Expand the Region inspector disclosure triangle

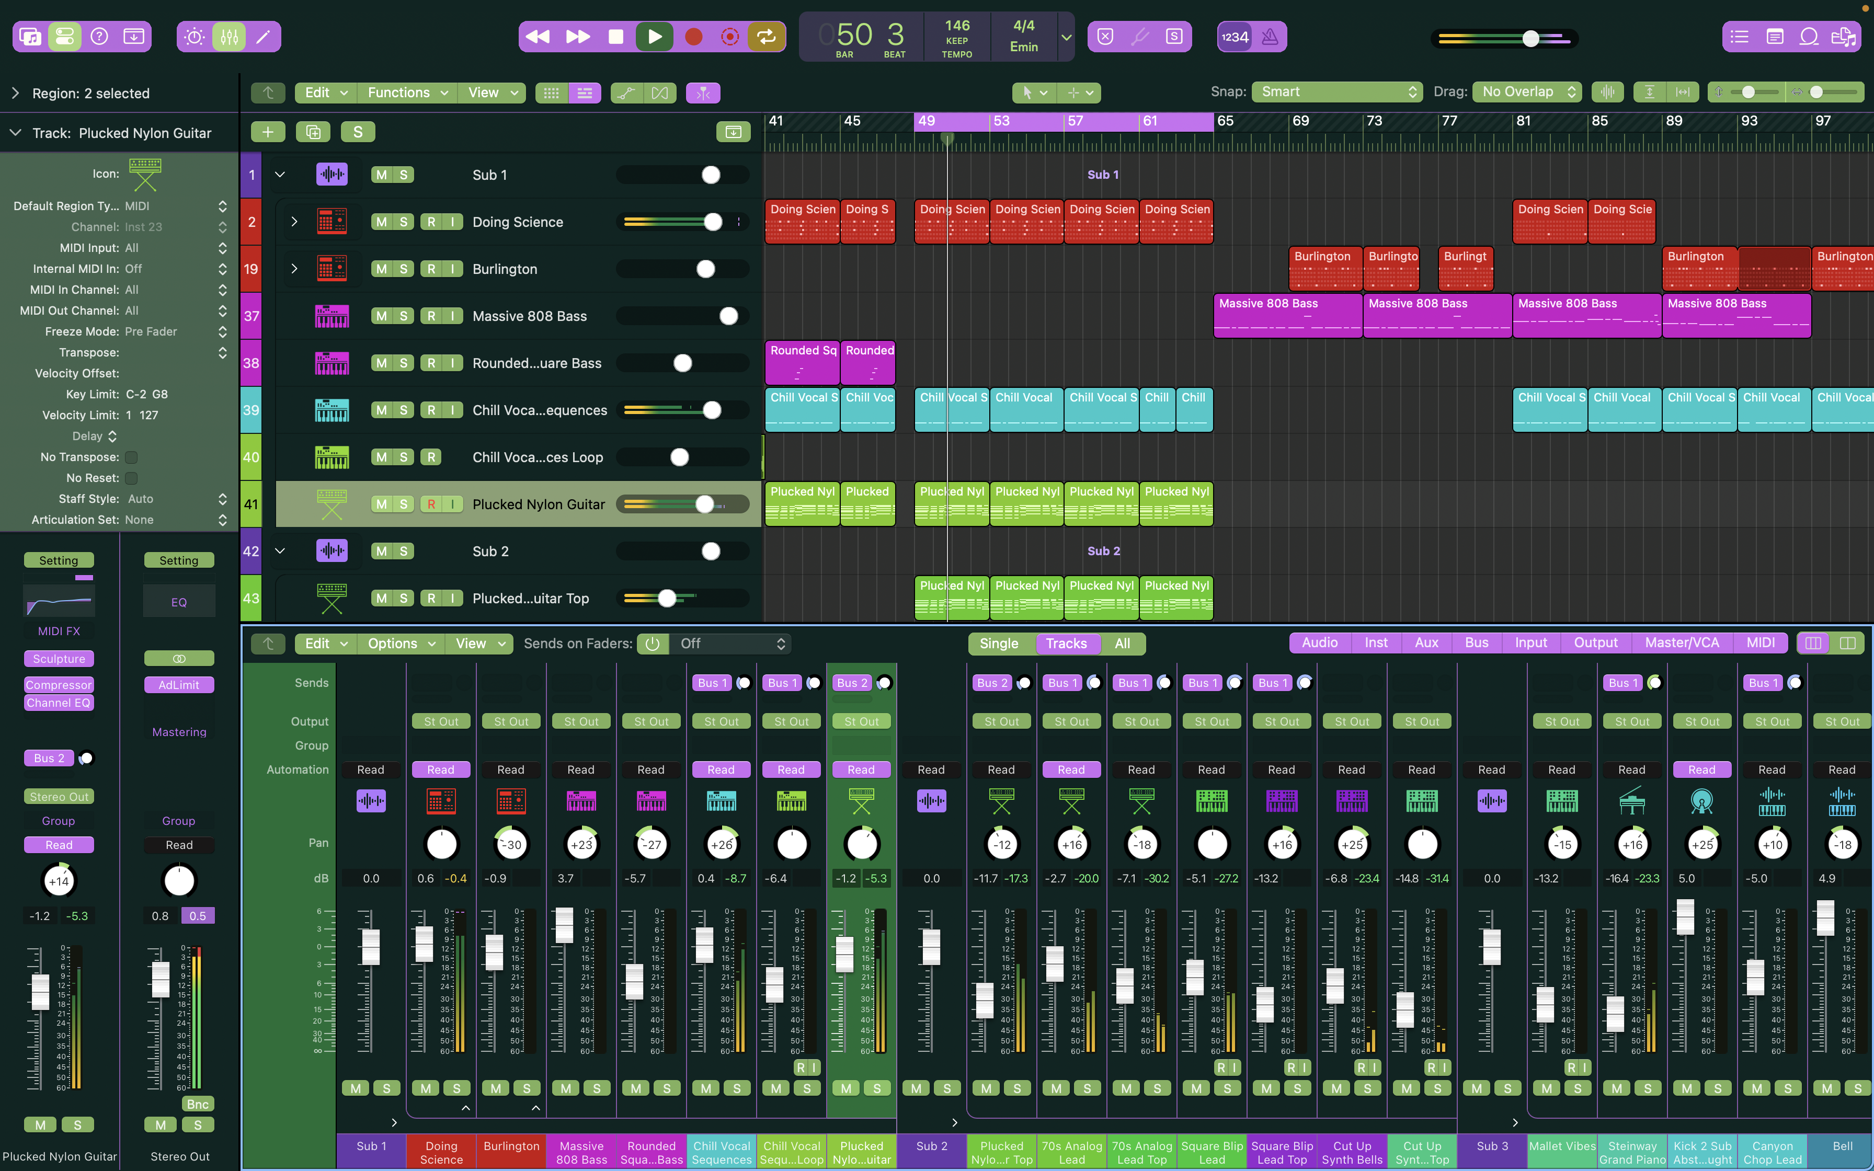[16, 93]
